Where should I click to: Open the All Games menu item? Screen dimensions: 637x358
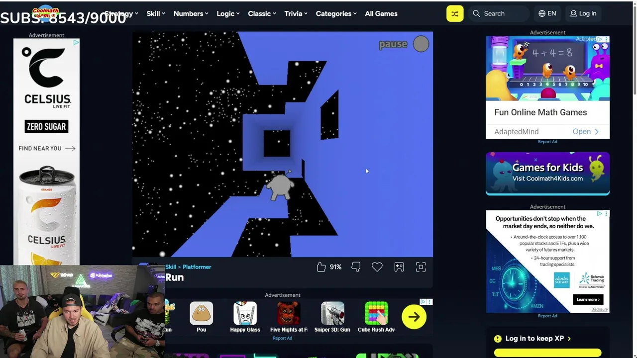381,13
